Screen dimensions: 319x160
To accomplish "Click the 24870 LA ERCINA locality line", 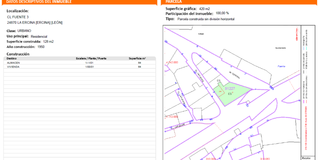I will tap(34, 23).
